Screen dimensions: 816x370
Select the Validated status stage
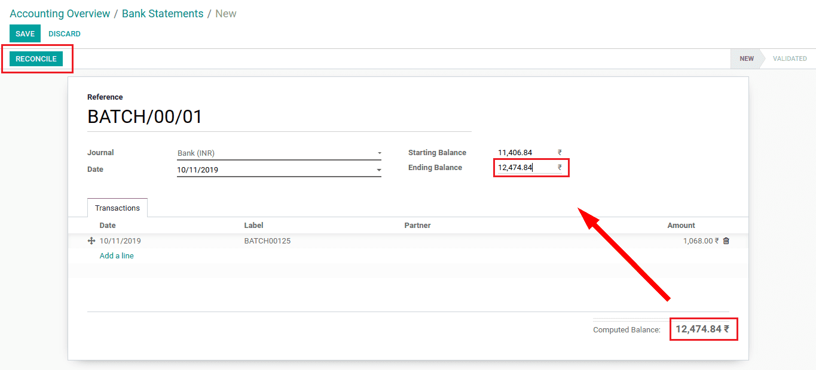click(x=790, y=58)
